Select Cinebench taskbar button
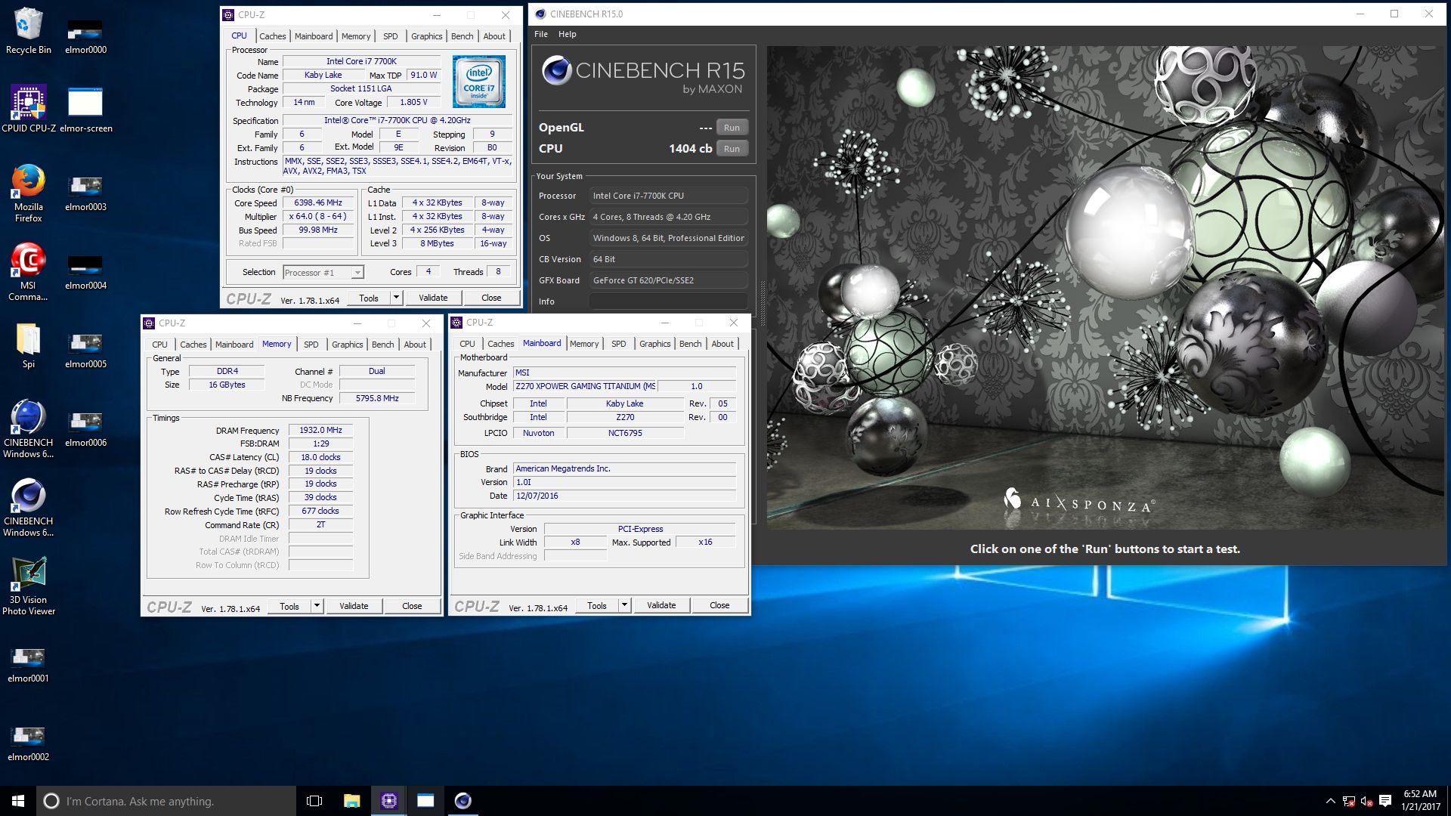Image resolution: width=1451 pixels, height=816 pixels. [x=463, y=801]
